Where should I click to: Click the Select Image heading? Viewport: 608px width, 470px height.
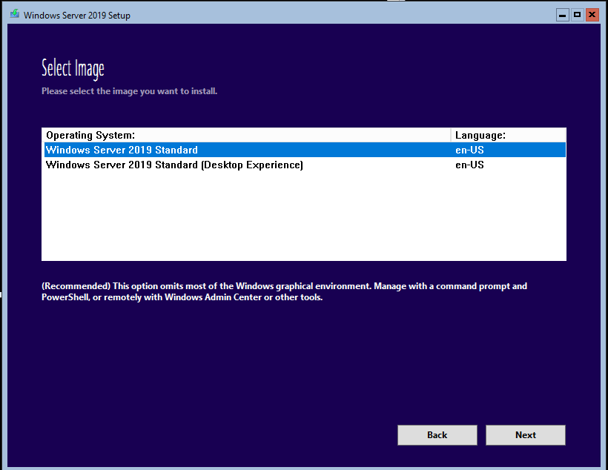pyautogui.click(x=72, y=68)
